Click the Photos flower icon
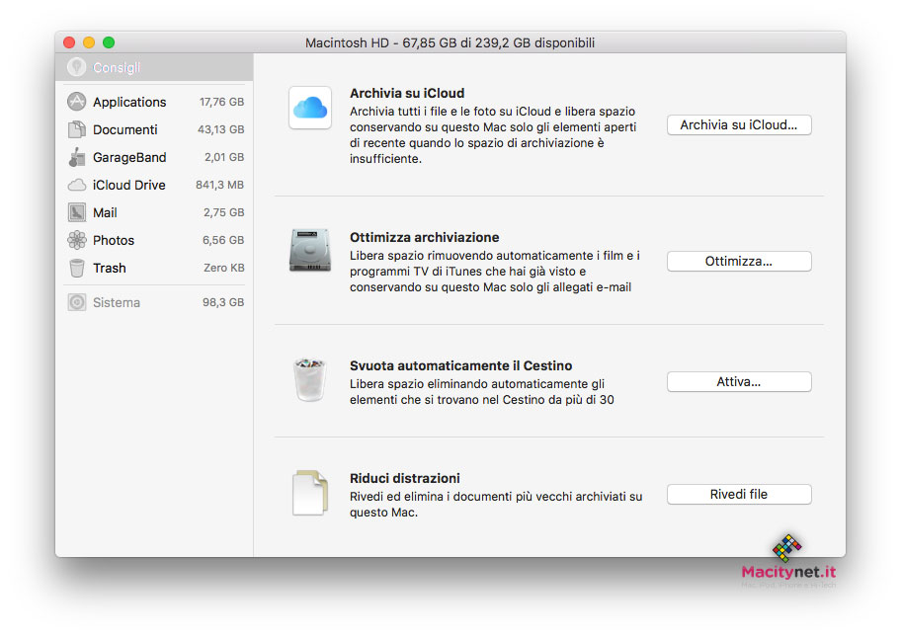901x636 pixels. [x=76, y=240]
